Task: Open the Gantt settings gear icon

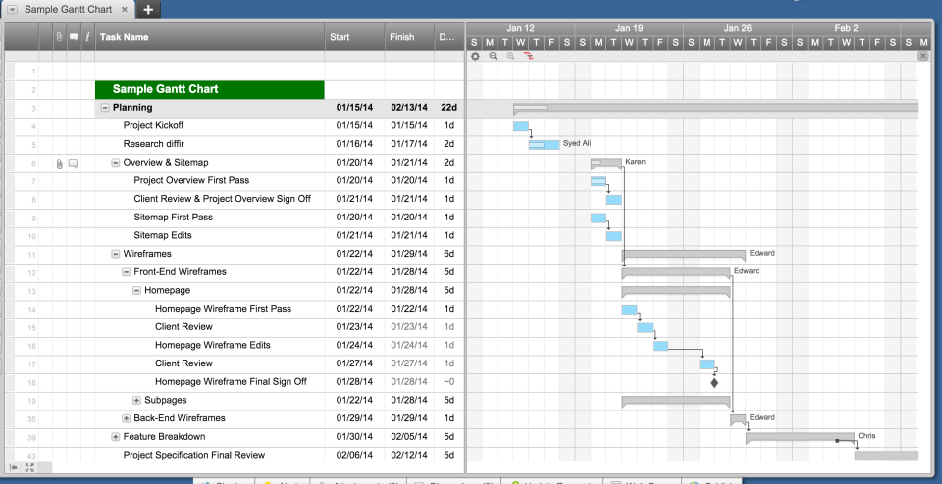Action: [x=475, y=57]
